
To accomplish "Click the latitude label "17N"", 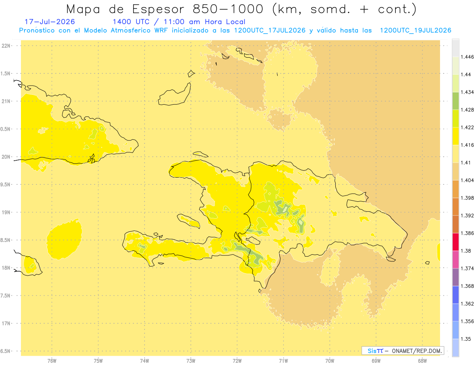I will pos(6,323).
